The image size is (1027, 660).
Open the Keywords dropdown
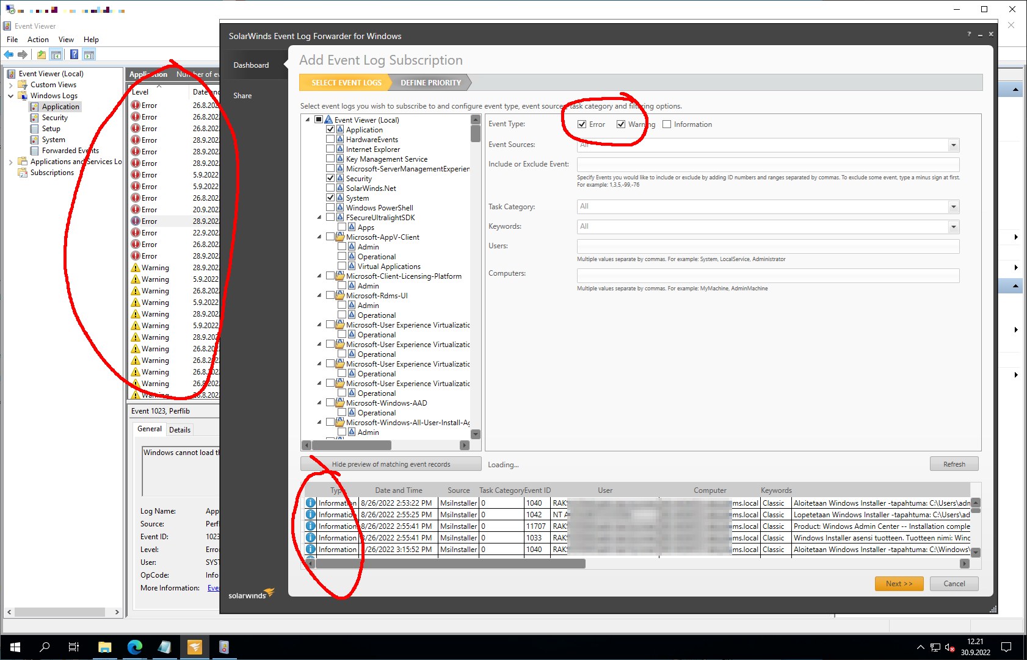(953, 227)
